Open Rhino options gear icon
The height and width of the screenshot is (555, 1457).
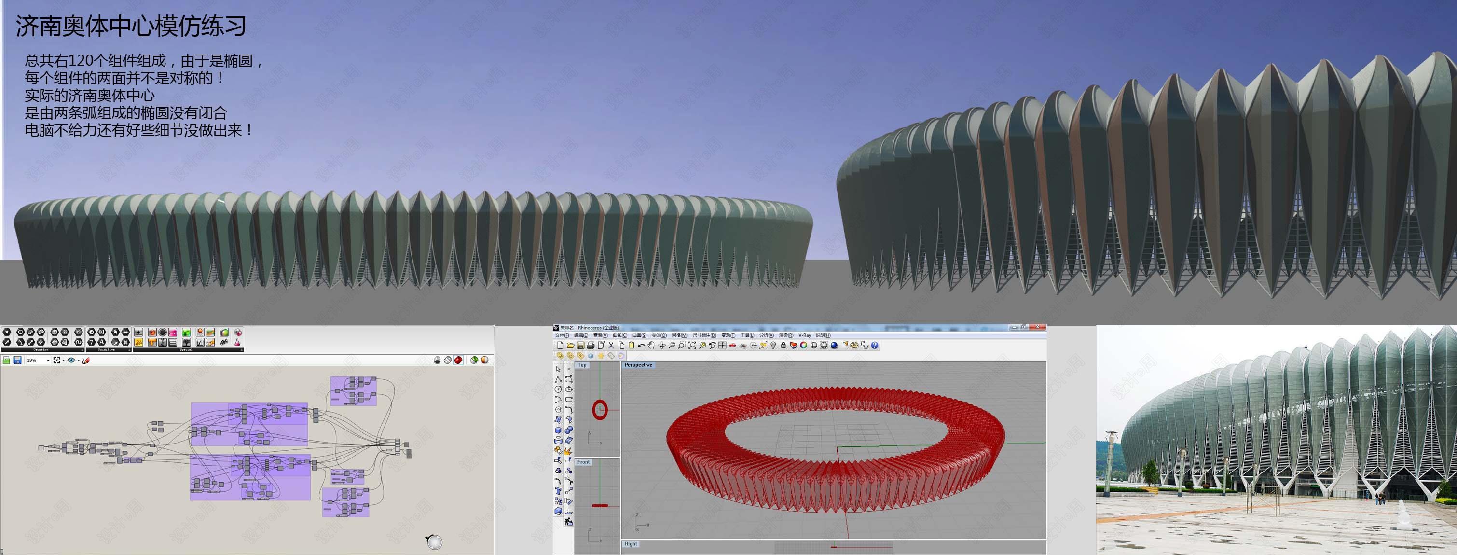(854, 345)
